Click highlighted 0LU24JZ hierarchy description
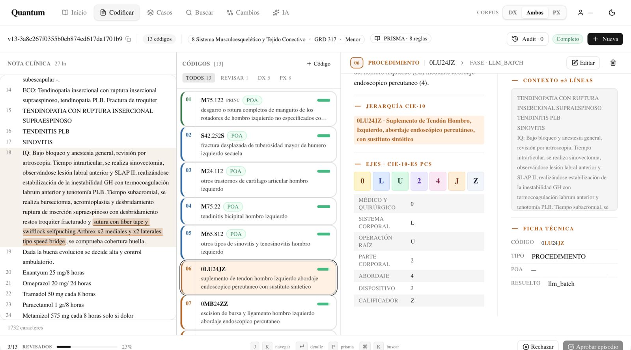Viewport: 631px width, 350px height. 419,130
